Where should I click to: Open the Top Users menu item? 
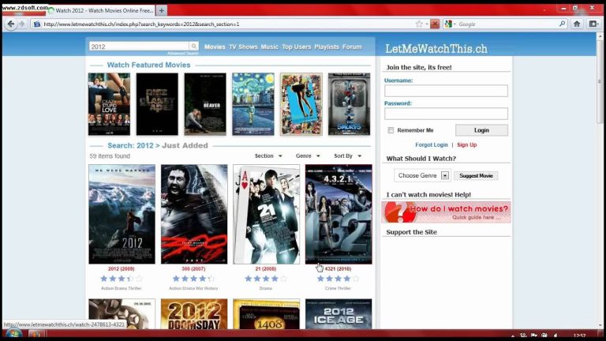pos(297,47)
